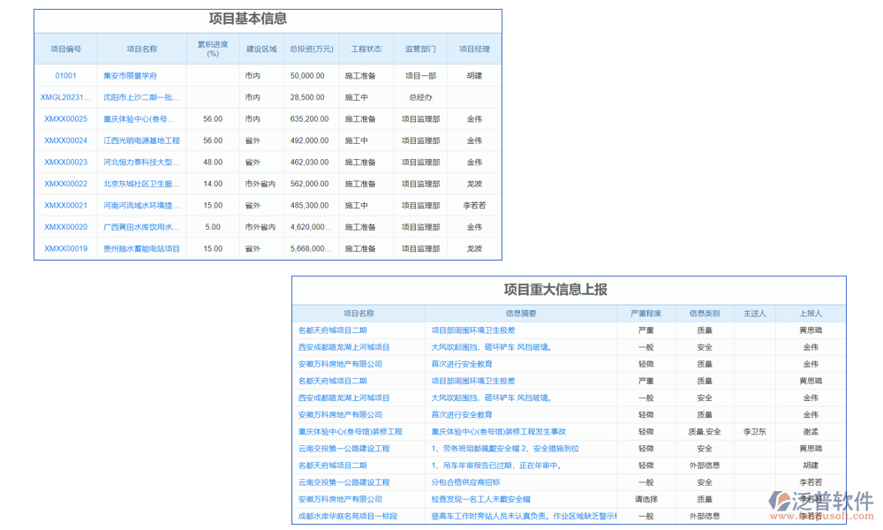Open 重庆体验中心(叁号馆)装修工程 project link

[352, 431]
